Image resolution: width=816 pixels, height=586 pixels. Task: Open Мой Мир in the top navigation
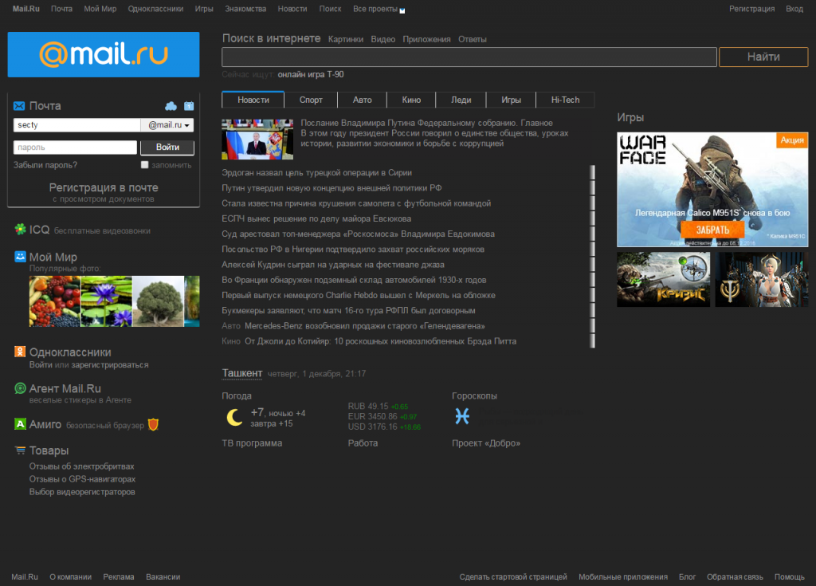point(100,9)
